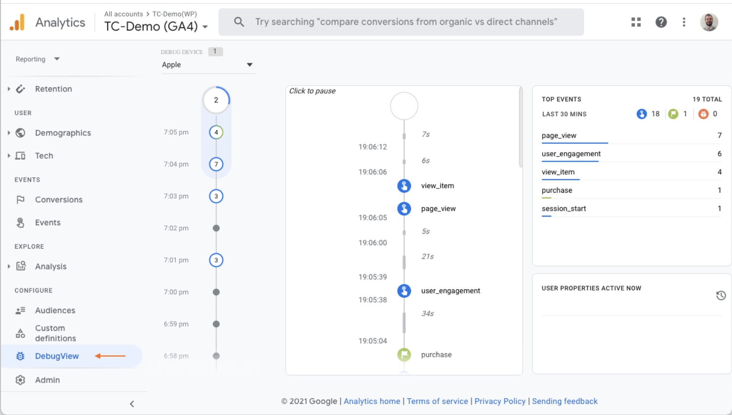Viewport: 732px width, 415px height.
Task: Click the blue events count icon
Action: (x=642, y=114)
